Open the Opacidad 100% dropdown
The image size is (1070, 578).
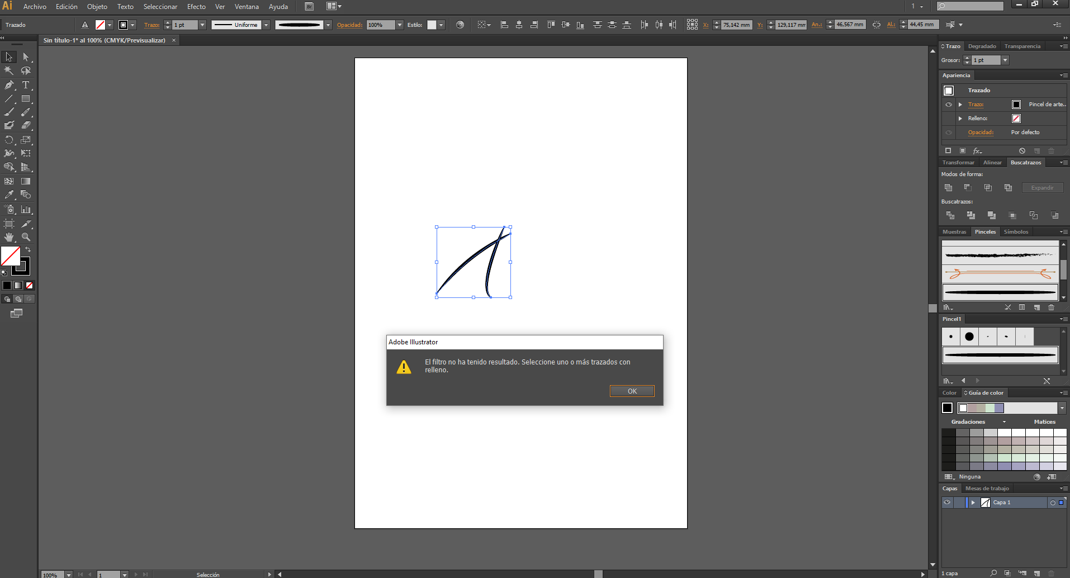[x=400, y=25]
